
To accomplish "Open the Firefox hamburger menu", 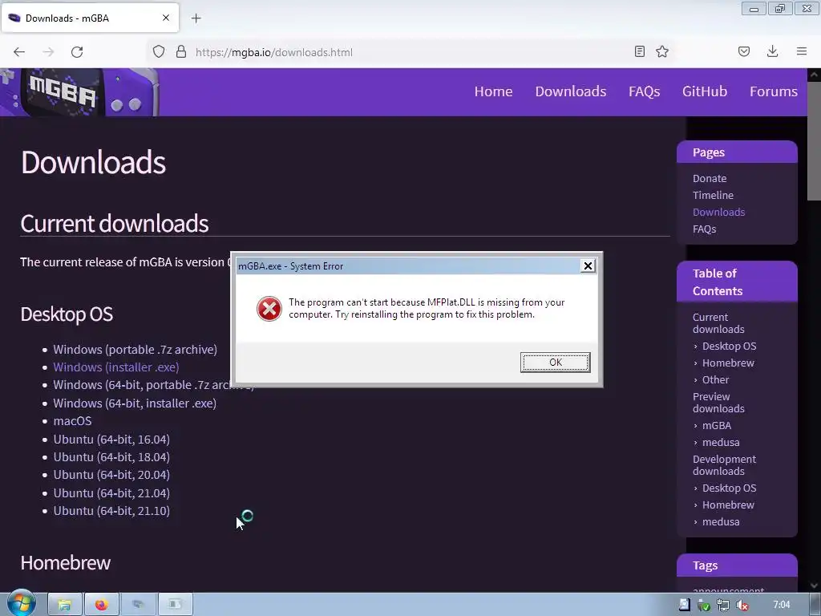I will click(x=802, y=51).
